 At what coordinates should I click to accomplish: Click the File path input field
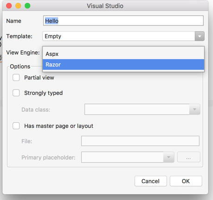tap(140, 141)
